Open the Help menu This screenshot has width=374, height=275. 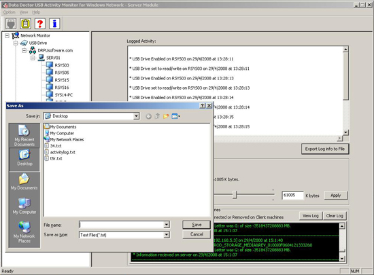point(36,12)
